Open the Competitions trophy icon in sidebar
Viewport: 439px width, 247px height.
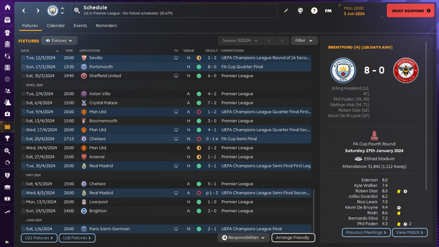7,138
